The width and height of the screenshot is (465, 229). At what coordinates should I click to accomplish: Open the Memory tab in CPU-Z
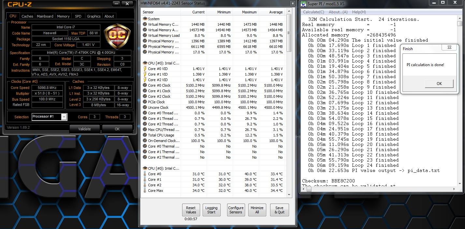[63, 16]
